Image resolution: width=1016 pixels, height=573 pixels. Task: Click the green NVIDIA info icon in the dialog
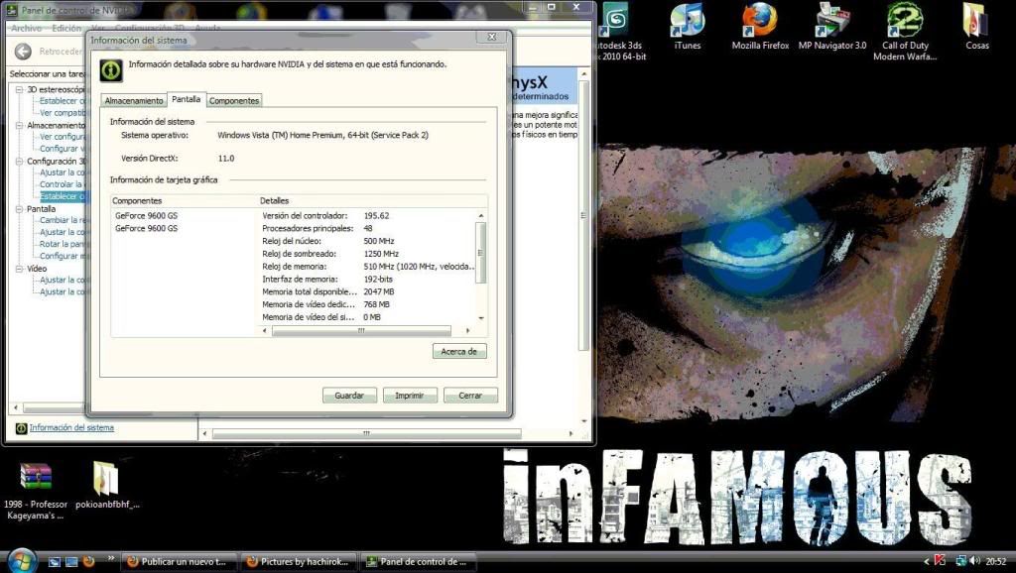(x=111, y=70)
